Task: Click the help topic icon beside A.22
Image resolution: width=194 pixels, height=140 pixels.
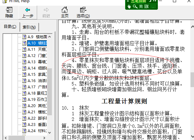Action: (24, 118)
